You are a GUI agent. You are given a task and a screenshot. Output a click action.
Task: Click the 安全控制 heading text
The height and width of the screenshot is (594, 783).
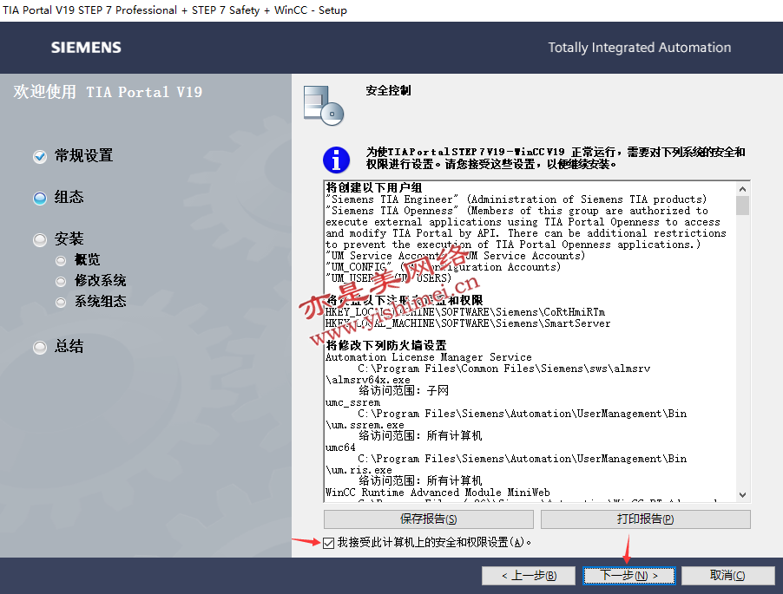[389, 90]
